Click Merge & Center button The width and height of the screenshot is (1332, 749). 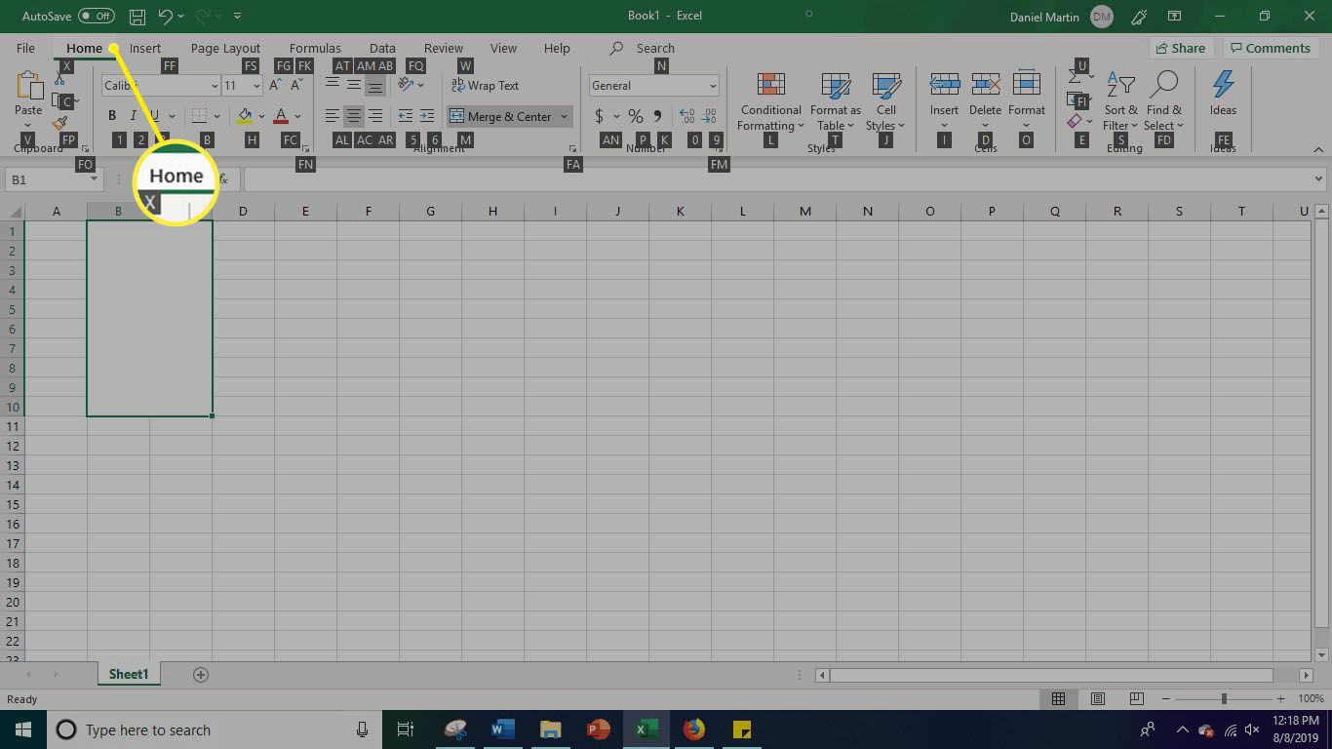click(501, 117)
